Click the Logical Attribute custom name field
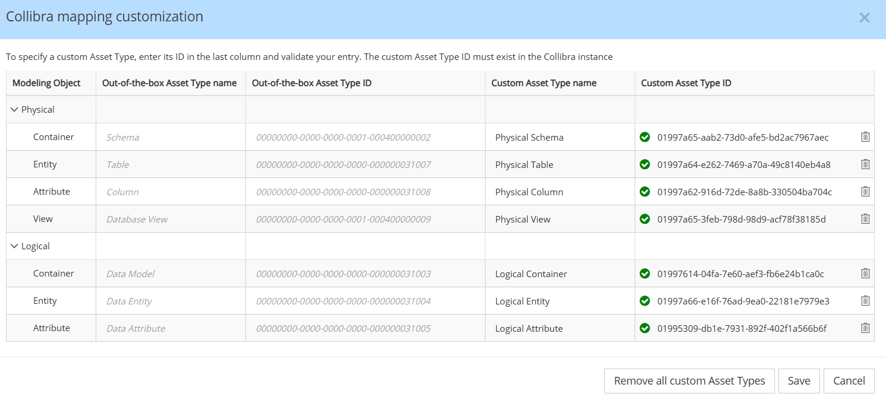886x400 pixels. pos(528,328)
